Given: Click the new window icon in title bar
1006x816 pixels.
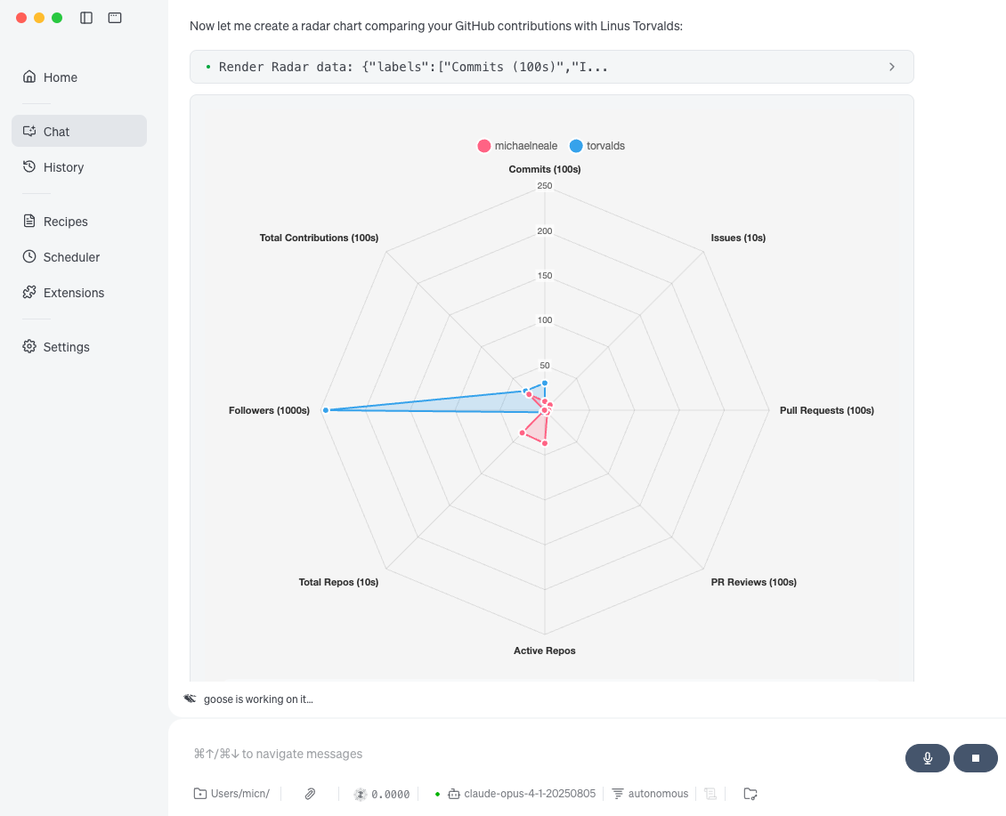Looking at the screenshot, I should pyautogui.click(x=115, y=18).
